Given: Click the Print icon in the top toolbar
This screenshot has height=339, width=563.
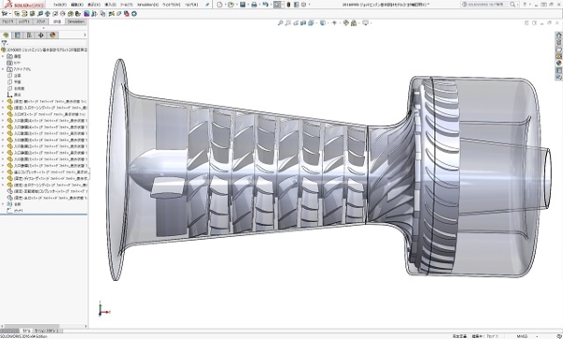Looking at the screenshot, I should click(x=254, y=5).
